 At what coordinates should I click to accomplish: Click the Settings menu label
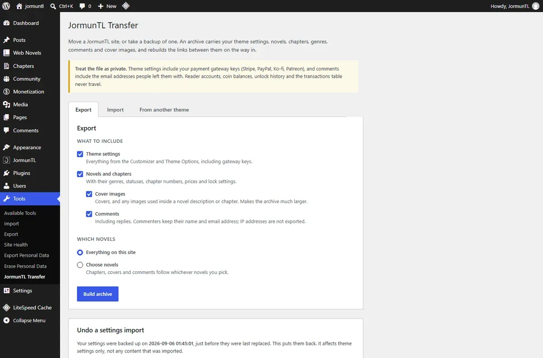pyautogui.click(x=23, y=291)
